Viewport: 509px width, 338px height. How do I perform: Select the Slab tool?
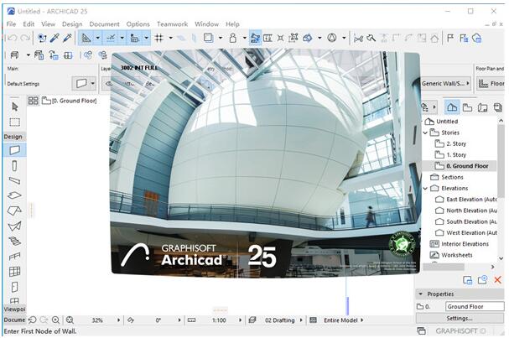[14, 195]
